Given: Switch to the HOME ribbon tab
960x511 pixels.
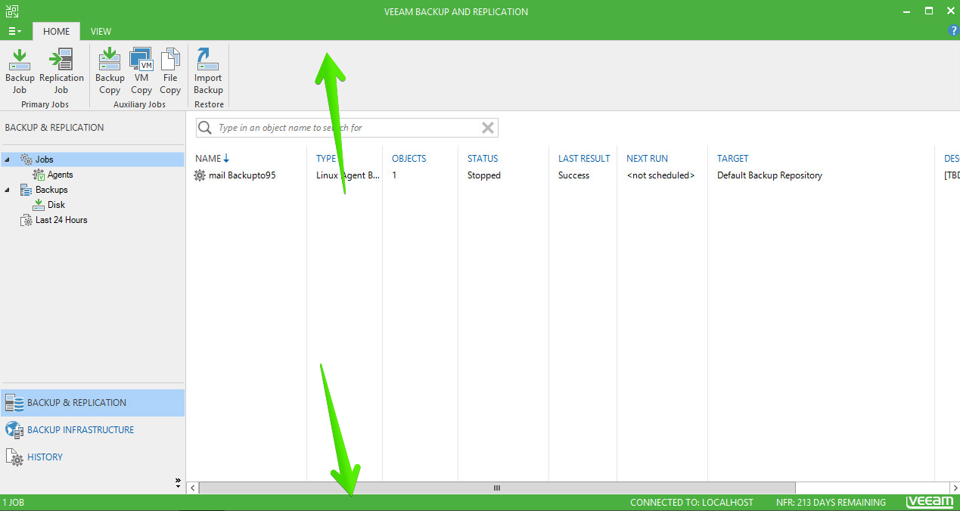Looking at the screenshot, I should (56, 31).
